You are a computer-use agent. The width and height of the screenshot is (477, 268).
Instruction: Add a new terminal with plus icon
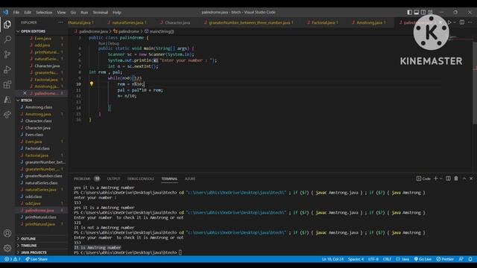(x=435, y=179)
